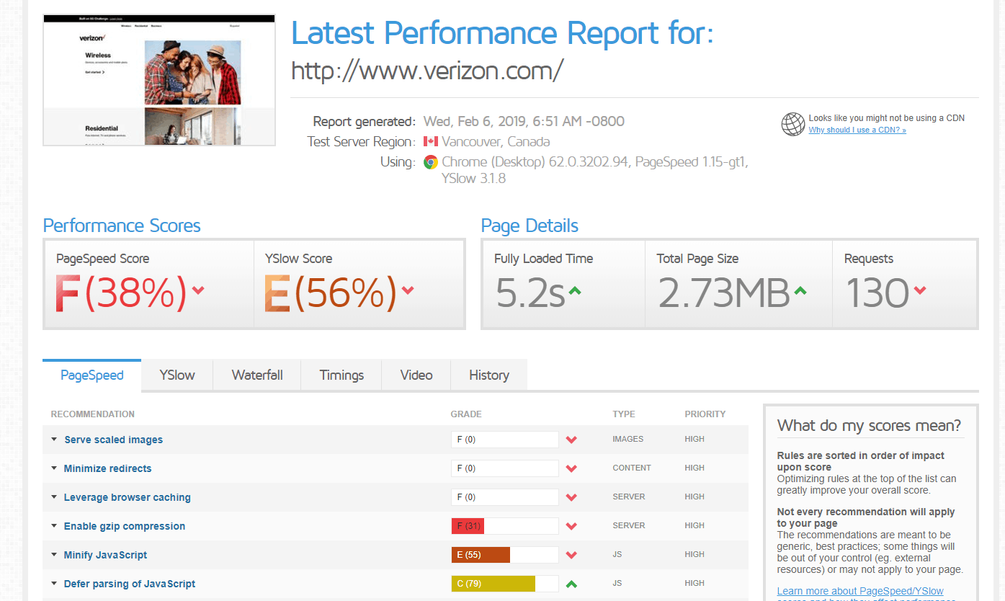Open the Timings tab
This screenshot has width=1005, height=601.
(x=341, y=375)
